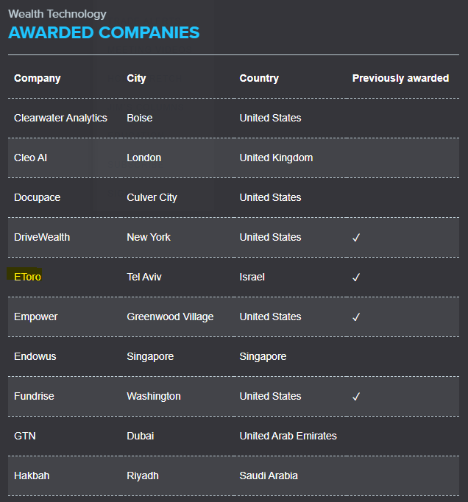Click the checkmark in the EToro row

tap(356, 277)
